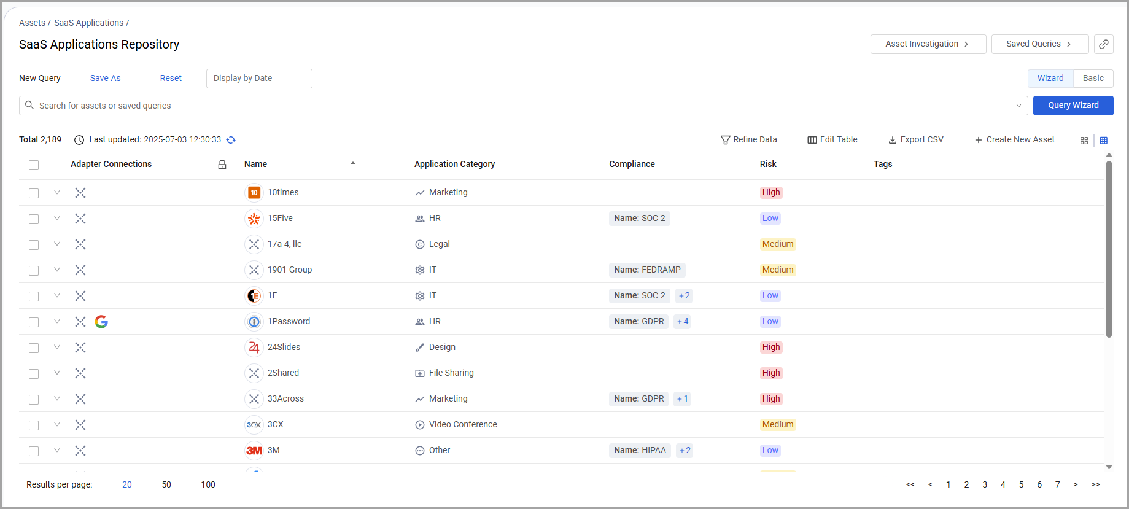Viewport: 1129px width, 509px height.
Task: Select the 1Password row checkbox
Action: pos(34,322)
